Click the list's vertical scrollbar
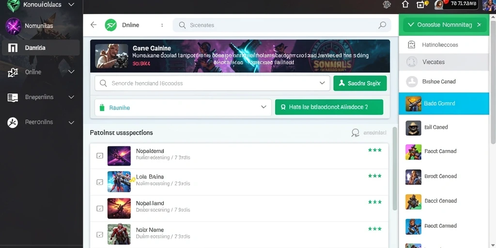The image size is (496, 248). (x=394, y=169)
